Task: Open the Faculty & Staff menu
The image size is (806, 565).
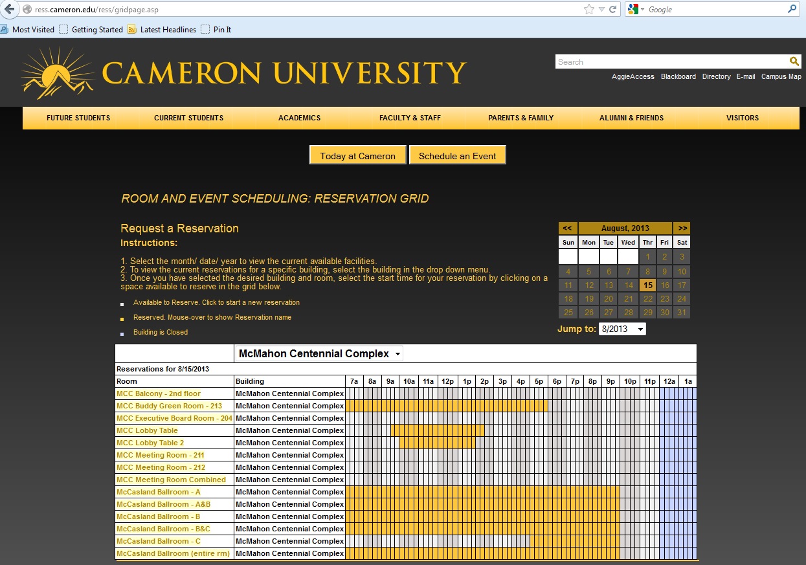Action: point(410,118)
